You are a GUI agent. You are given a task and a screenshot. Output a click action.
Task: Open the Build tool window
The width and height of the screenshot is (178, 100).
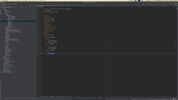29,98
